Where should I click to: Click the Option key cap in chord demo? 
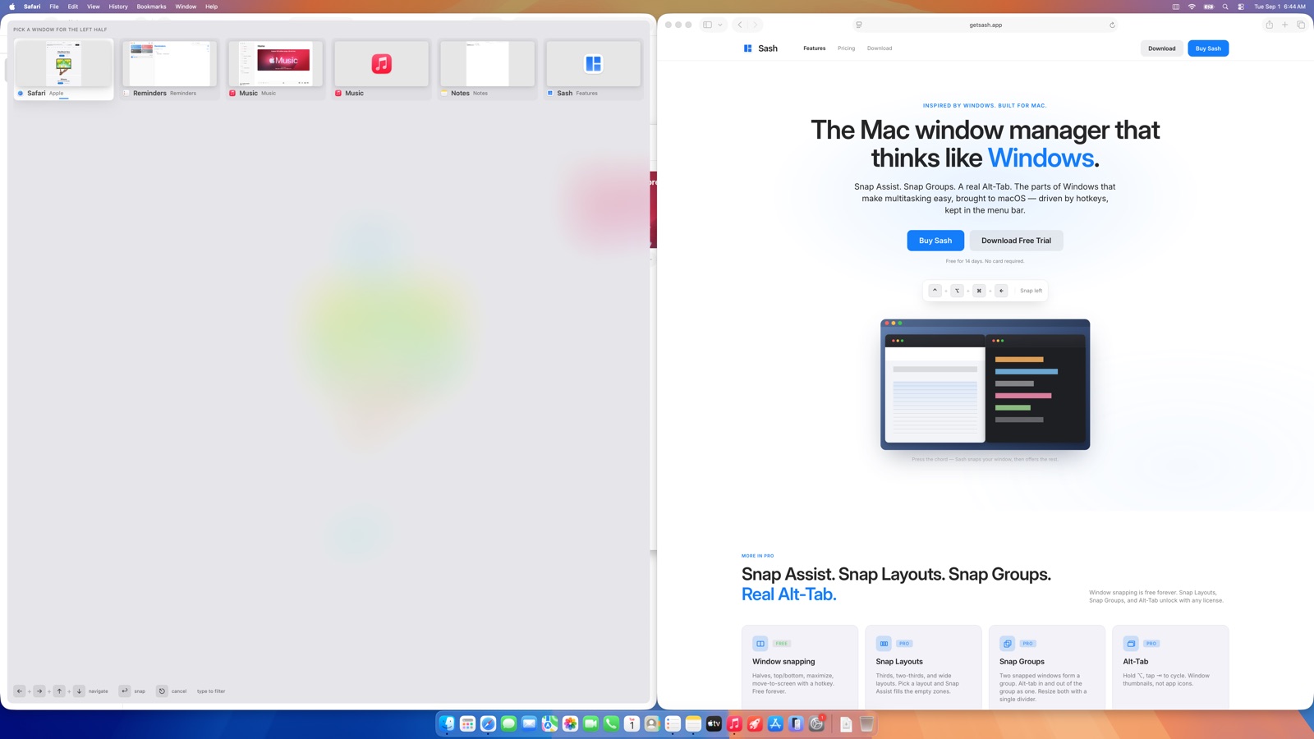(957, 291)
